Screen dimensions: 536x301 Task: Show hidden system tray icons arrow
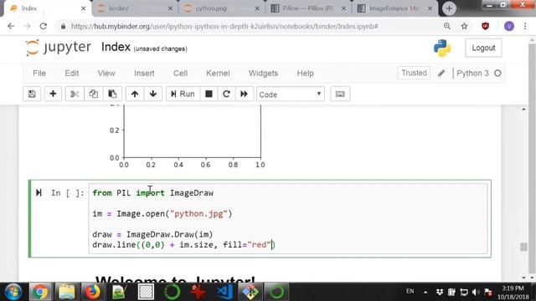(425, 292)
